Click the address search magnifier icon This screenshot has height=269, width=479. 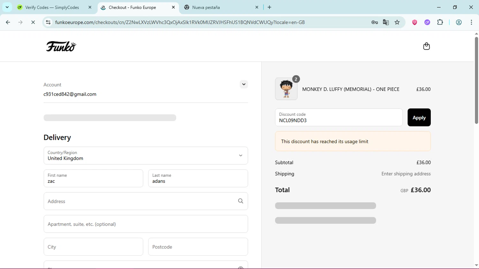240,201
